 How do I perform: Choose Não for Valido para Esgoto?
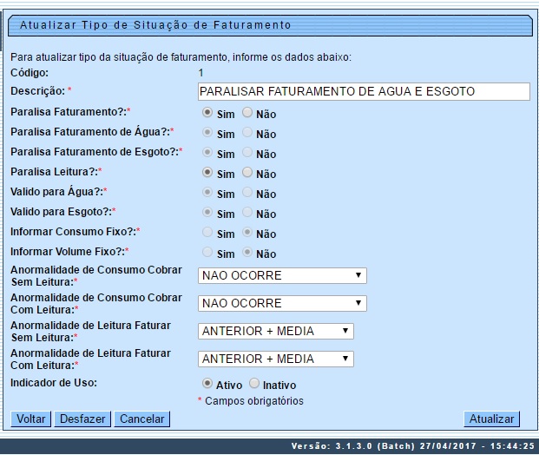(247, 213)
